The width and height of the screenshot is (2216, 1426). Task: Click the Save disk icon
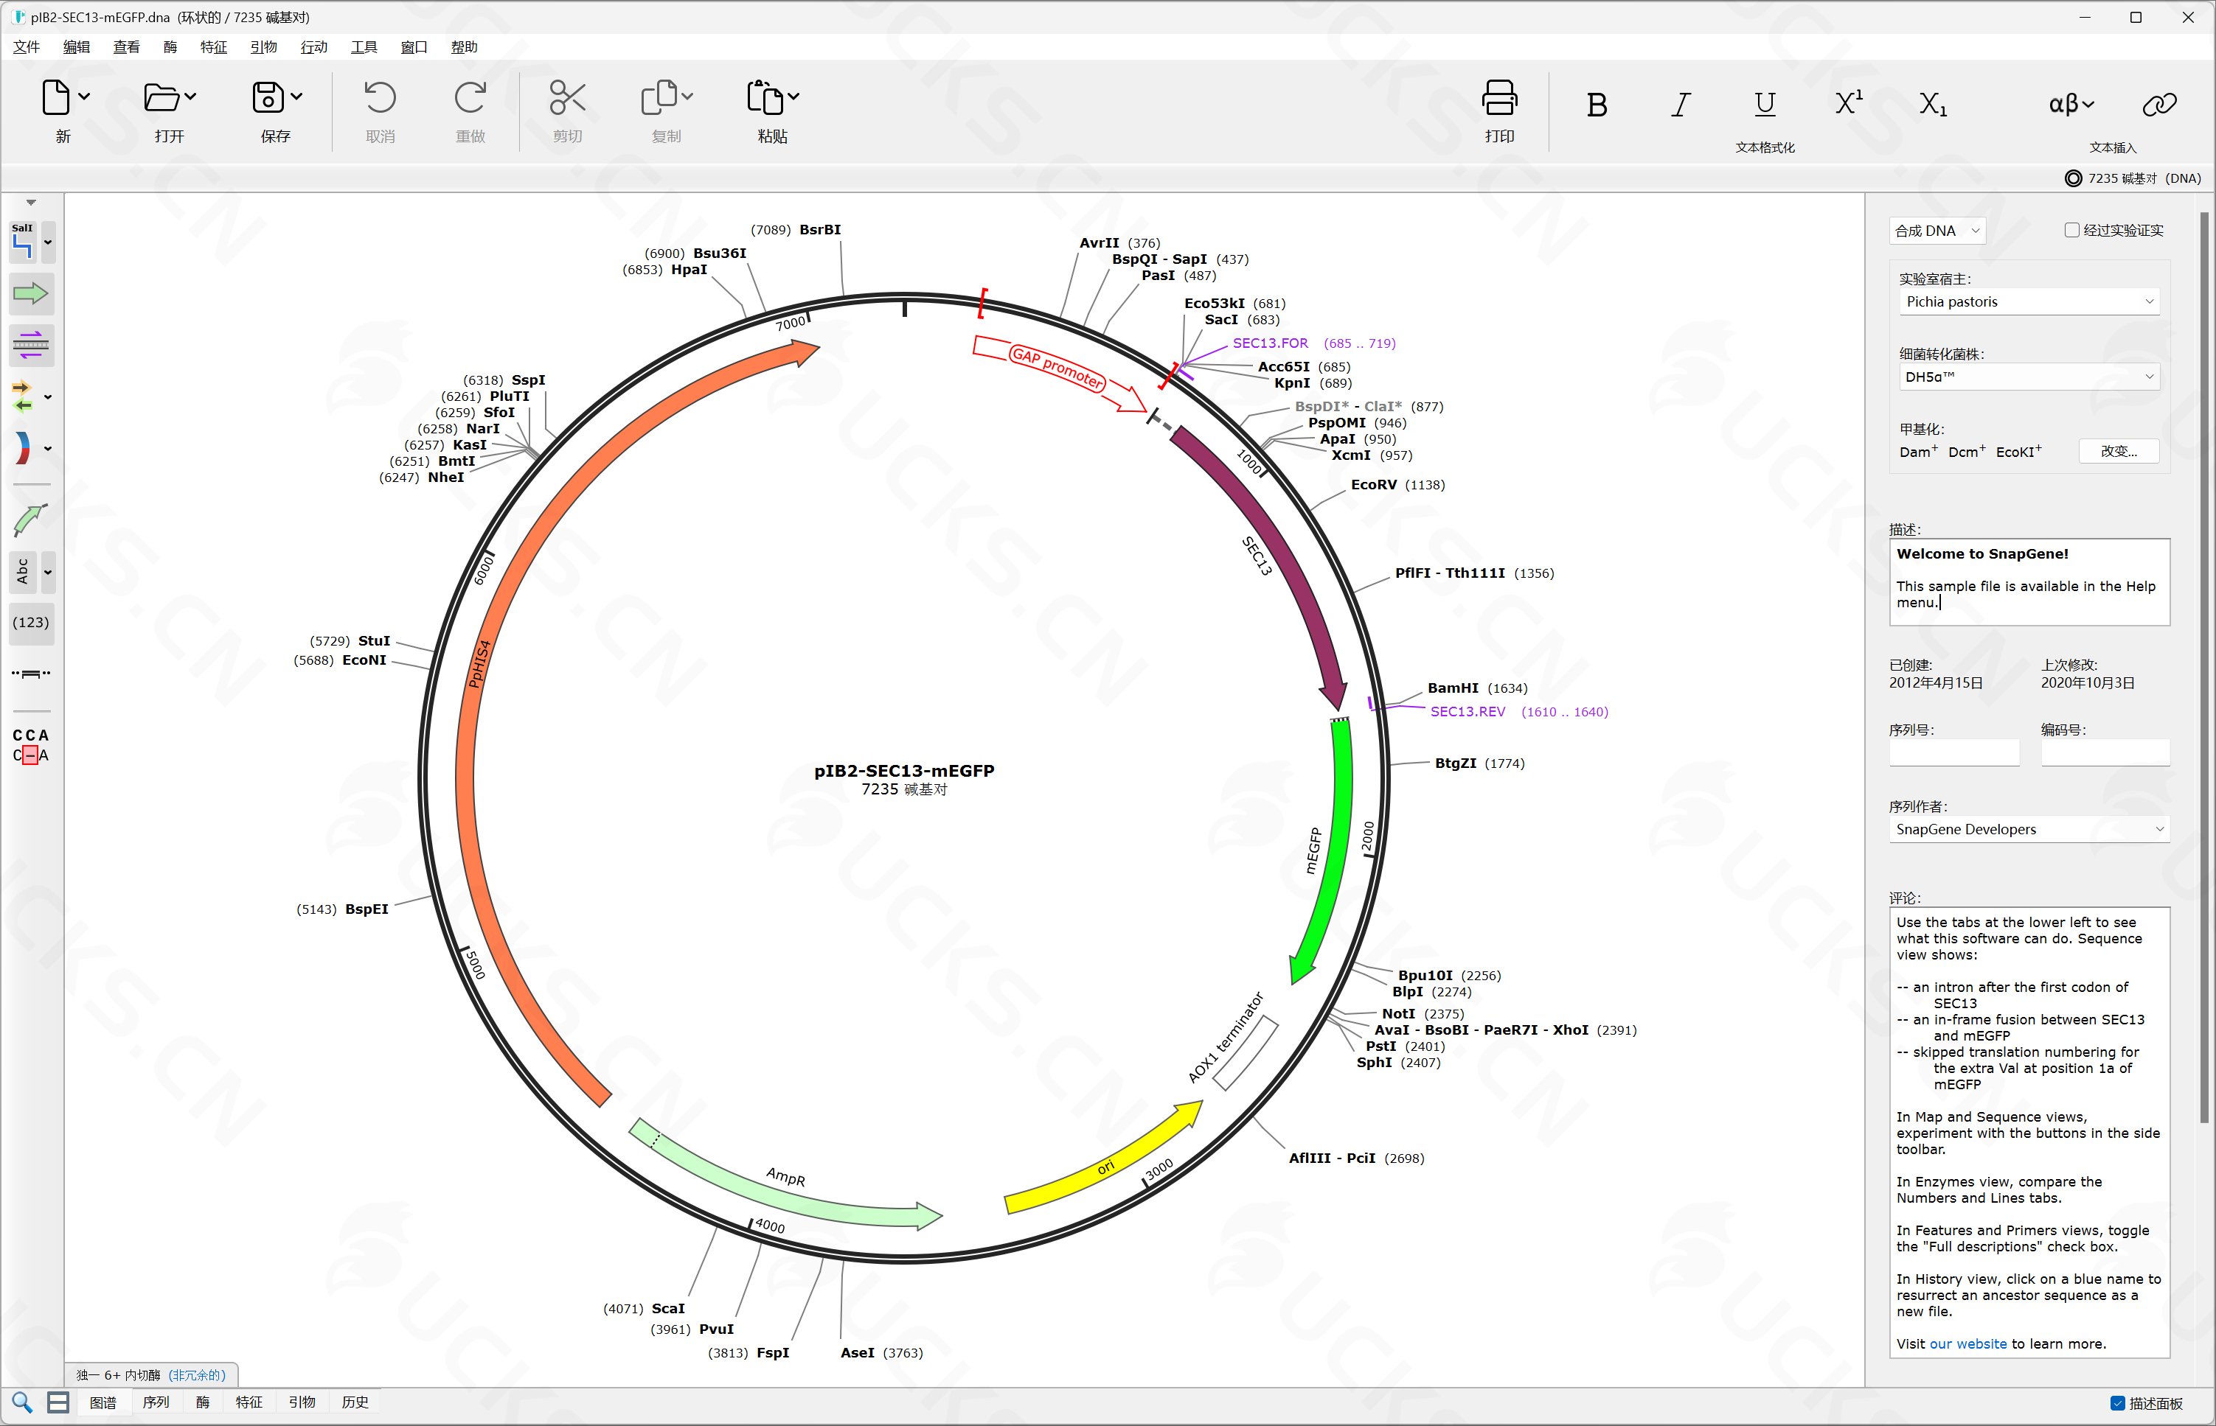point(268,97)
